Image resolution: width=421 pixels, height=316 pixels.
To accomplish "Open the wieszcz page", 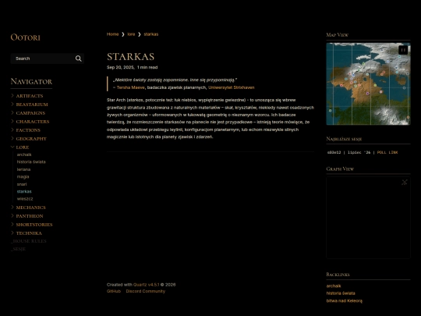I will pyautogui.click(x=25, y=199).
